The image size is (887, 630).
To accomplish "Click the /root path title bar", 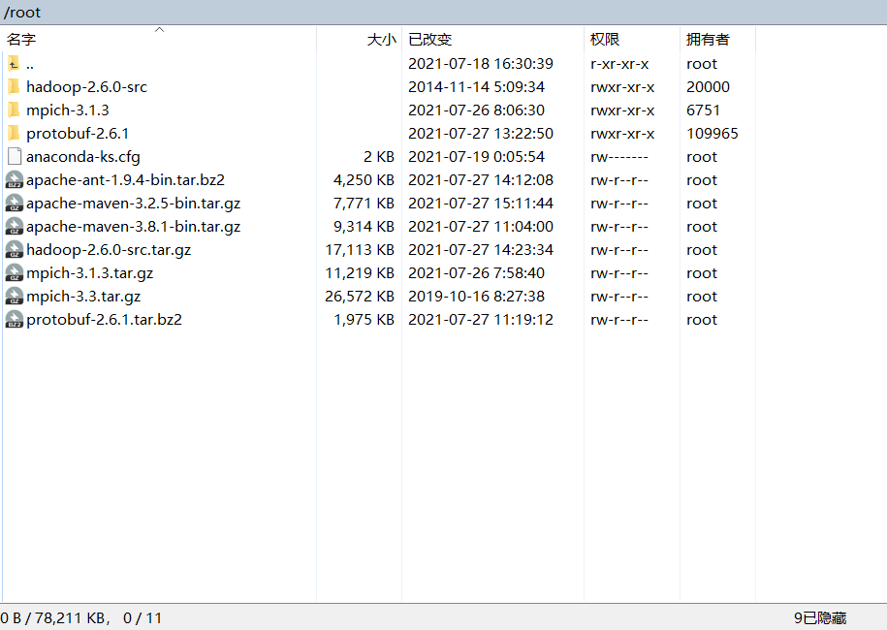I will [x=444, y=12].
